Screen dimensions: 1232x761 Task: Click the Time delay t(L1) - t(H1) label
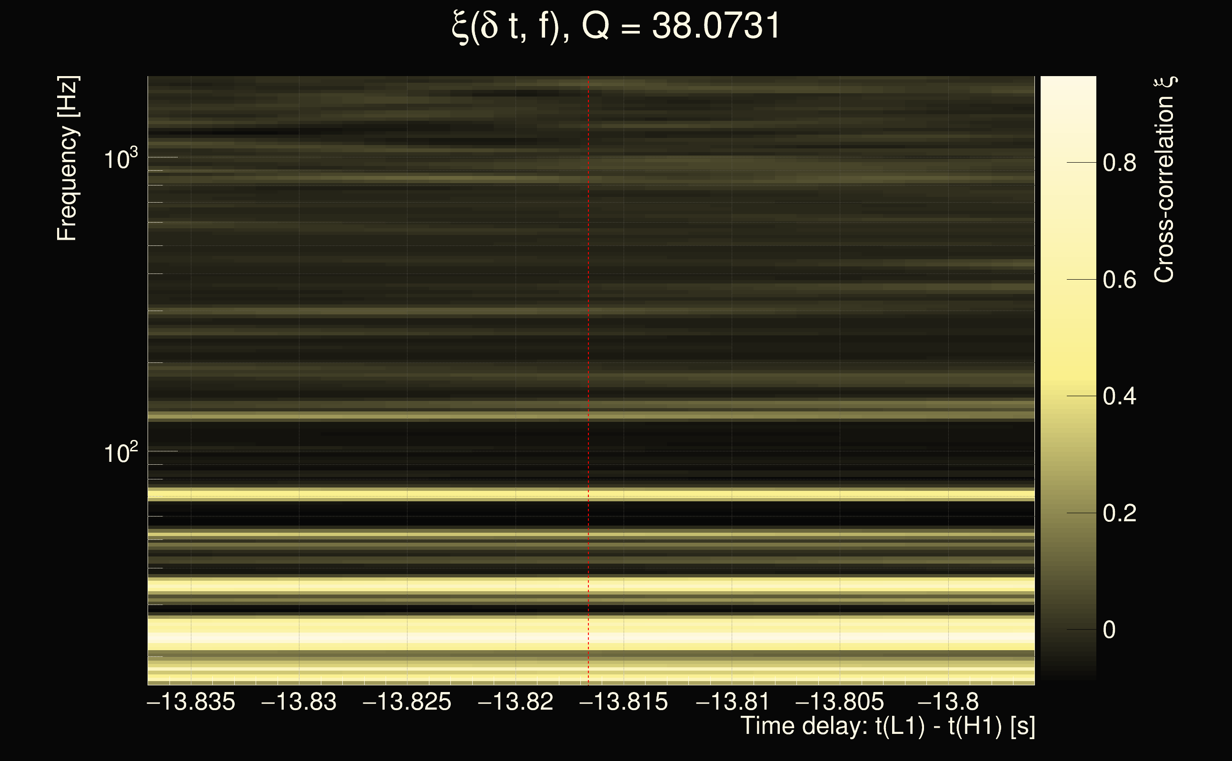[x=887, y=726]
